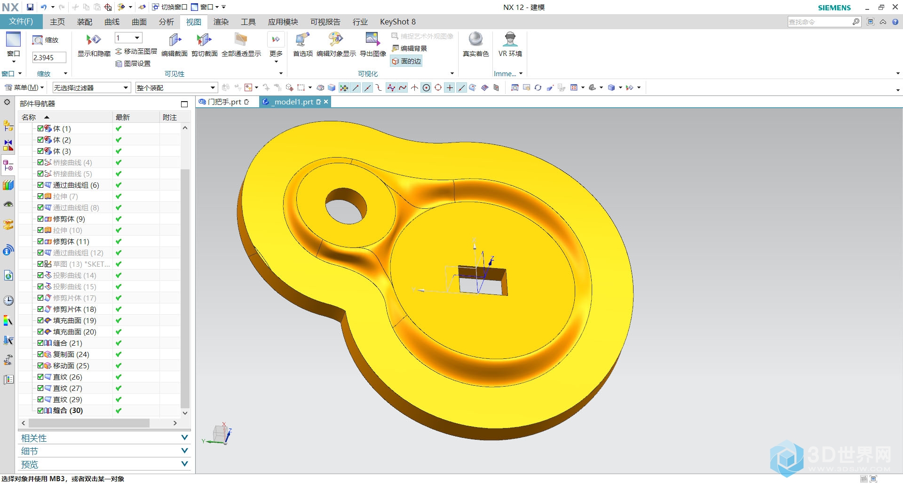The height and width of the screenshot is (484, 903).
Task: Click the Export Image icon
Action: tap(372, 40)
